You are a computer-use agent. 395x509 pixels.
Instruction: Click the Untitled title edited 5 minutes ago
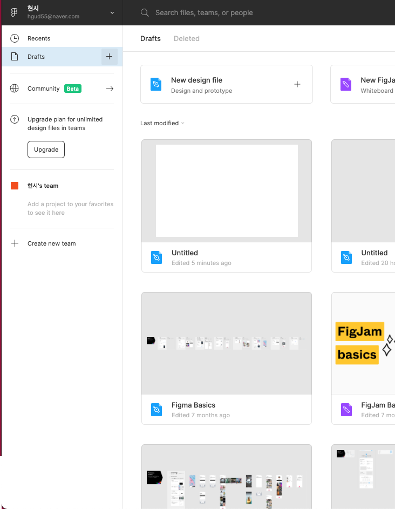185,253
